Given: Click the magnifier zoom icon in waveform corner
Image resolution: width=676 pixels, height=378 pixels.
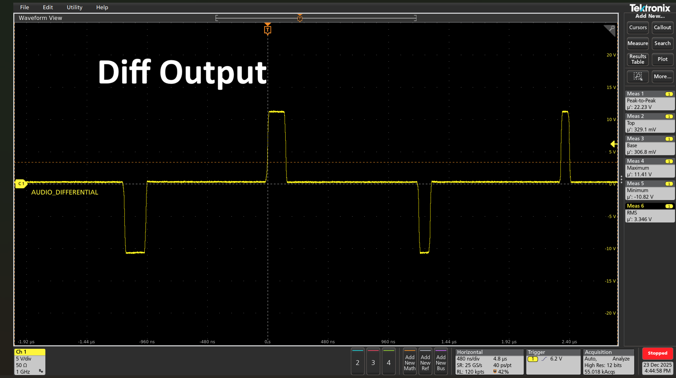Looking at the screenshot, I should pyautogui.click(x=610, y=30).
